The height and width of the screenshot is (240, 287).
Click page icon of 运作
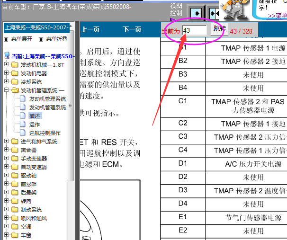click(x=23, y=124)
